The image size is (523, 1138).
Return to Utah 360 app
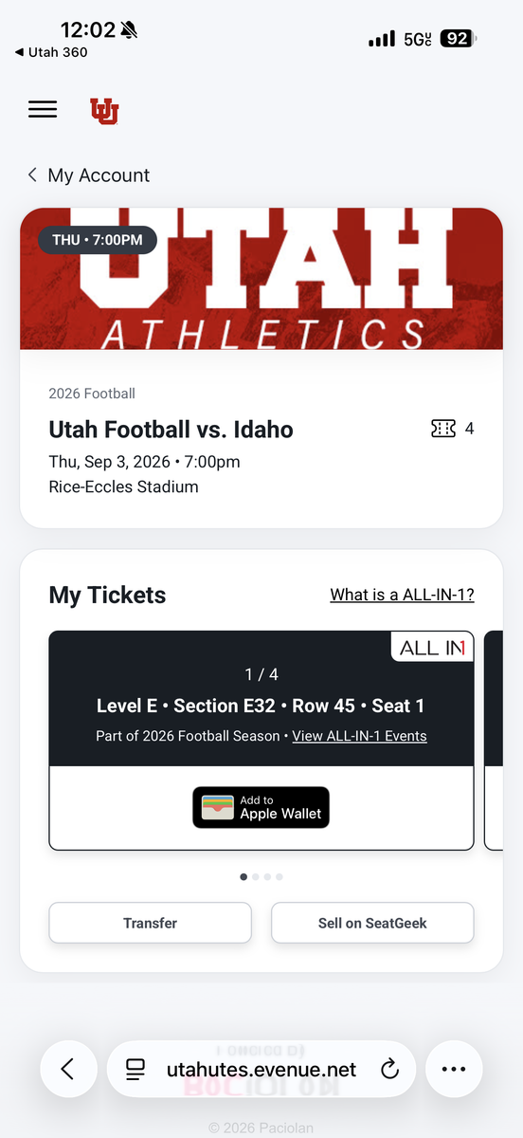point(52,52)
